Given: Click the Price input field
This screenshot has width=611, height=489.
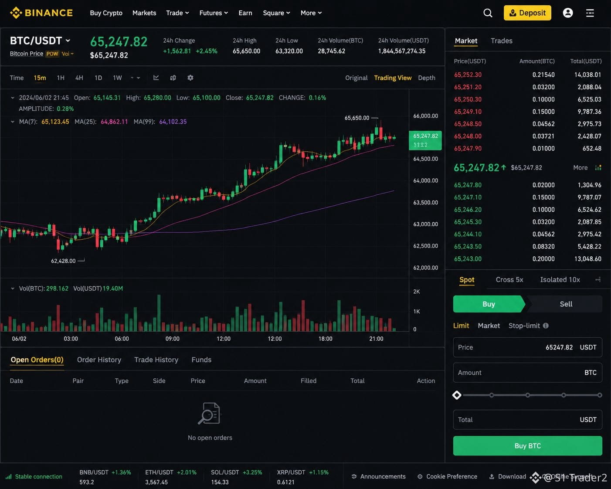Looking at the screenshot, I should point(527,347).
